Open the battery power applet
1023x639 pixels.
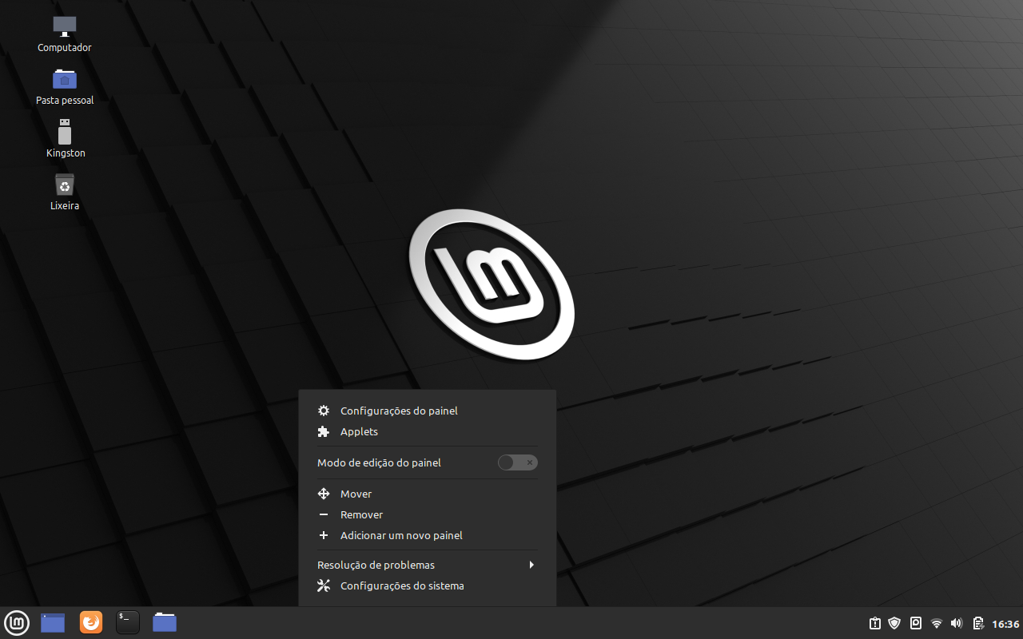[978, 623]
